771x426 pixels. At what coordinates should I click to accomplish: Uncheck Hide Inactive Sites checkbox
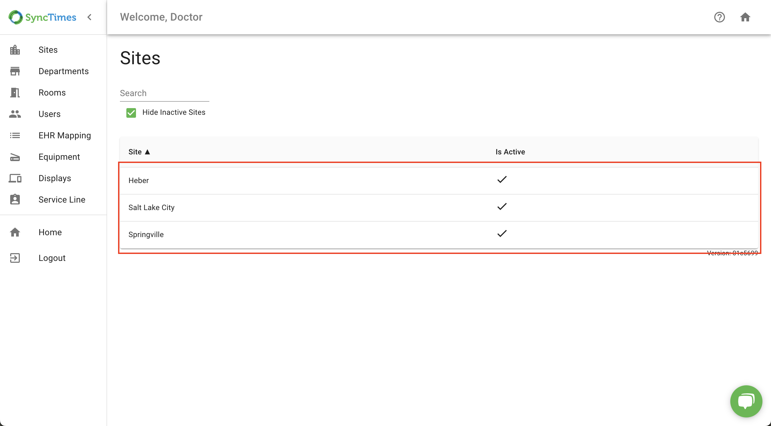click(x=131, y=113)
